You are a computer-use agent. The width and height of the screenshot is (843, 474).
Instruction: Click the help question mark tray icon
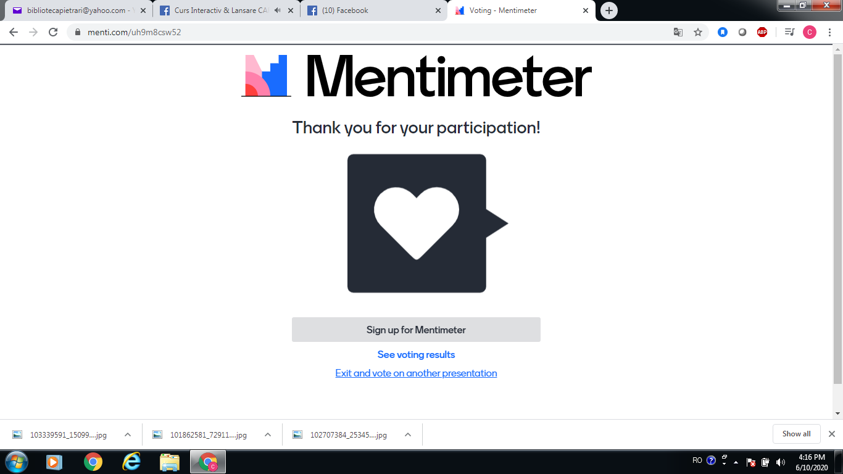[x=711, y=460]
